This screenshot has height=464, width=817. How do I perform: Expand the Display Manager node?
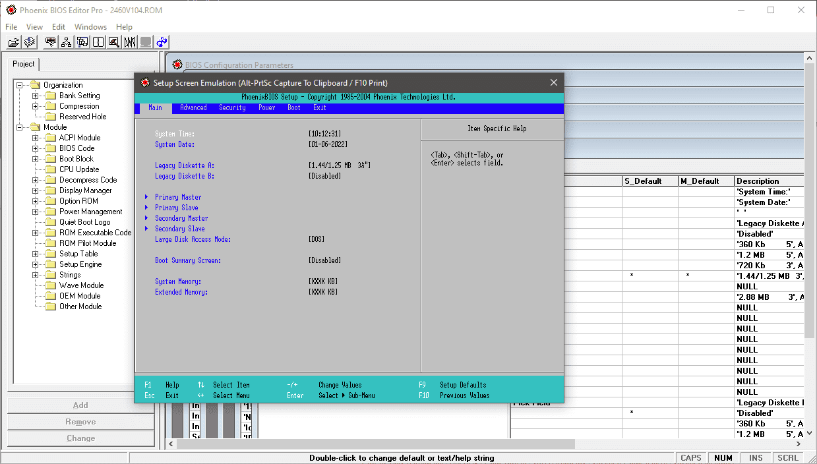tap(36, 190)
